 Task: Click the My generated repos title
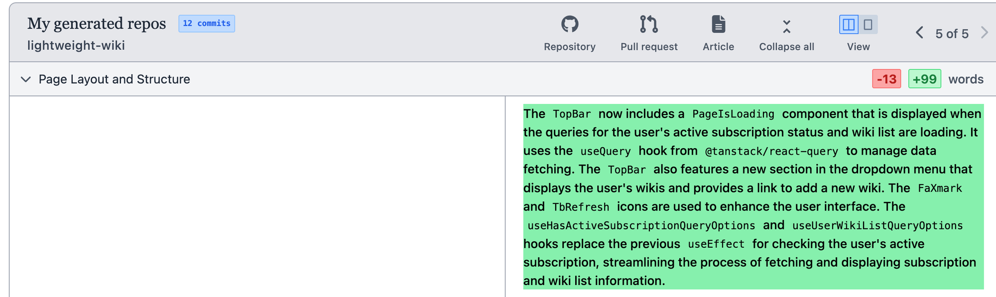click(x=97, y=23)
